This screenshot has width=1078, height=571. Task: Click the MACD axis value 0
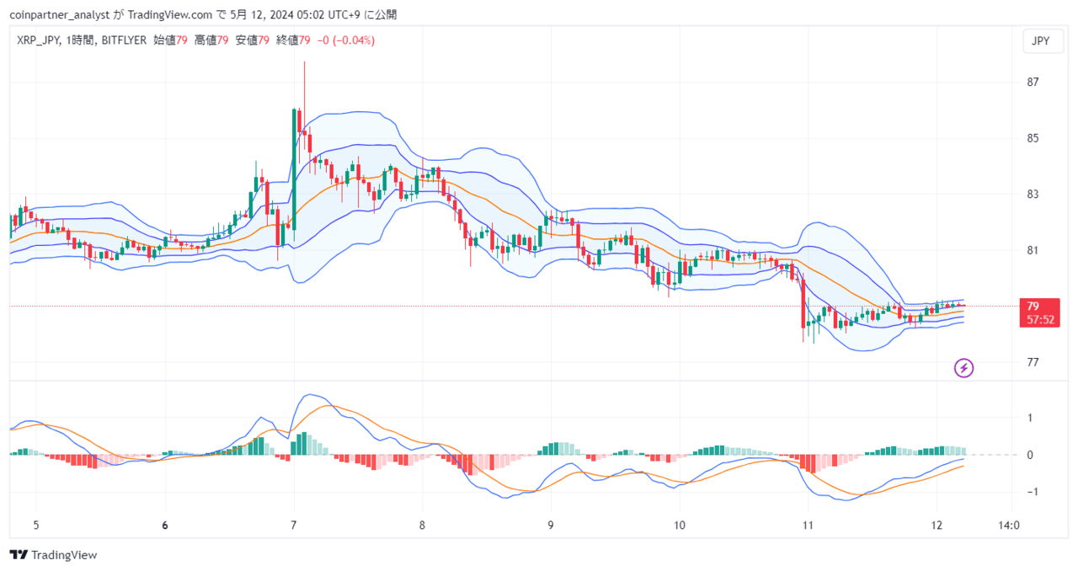1029,455
